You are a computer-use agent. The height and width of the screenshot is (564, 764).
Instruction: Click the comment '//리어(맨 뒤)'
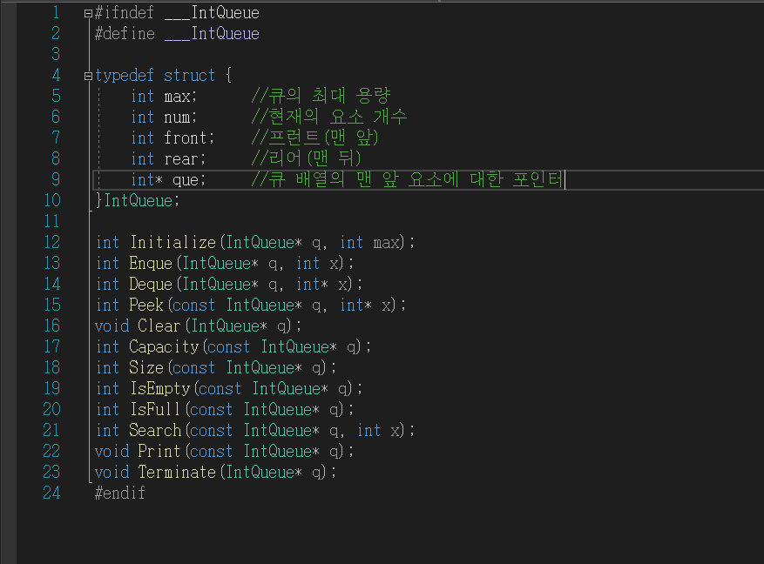pos(306,158)
